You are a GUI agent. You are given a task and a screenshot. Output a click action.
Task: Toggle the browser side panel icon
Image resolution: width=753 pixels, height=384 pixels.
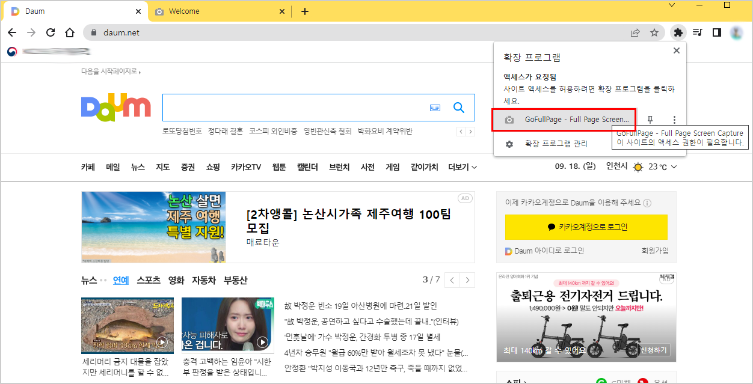(716, 32)
